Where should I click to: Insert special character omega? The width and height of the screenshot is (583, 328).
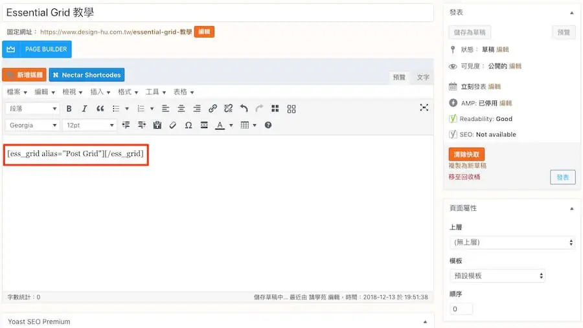(x=189, y=125)
